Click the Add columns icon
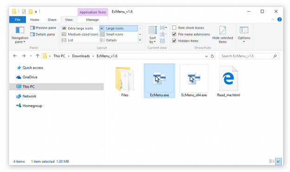 point(163,34)
